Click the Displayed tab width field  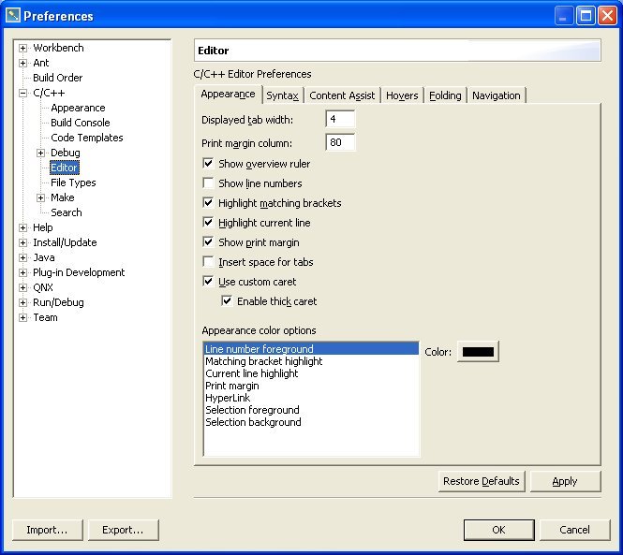340,120
